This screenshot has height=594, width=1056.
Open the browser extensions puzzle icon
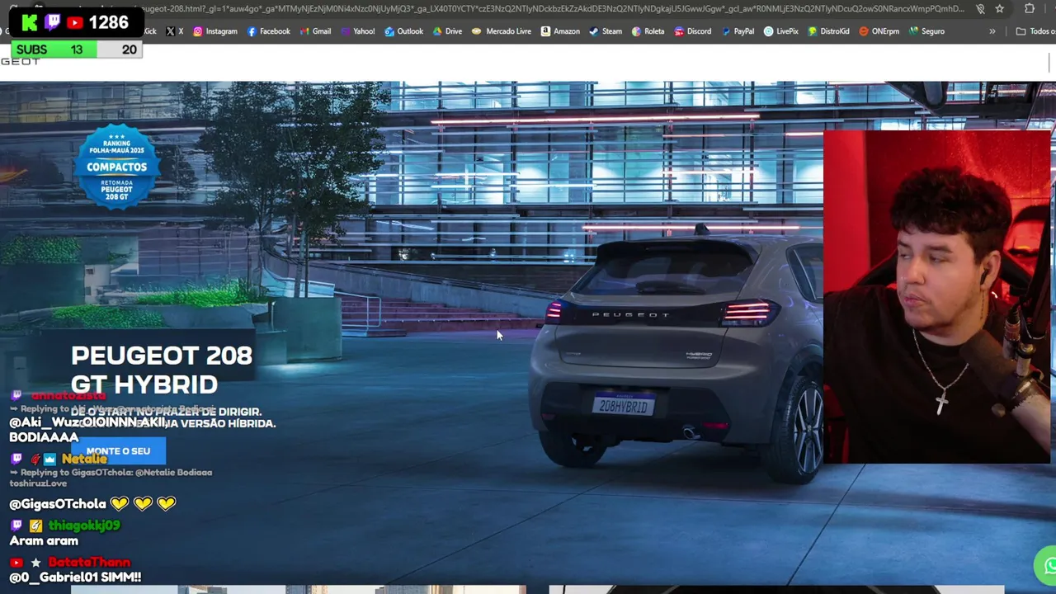pos(1030,9)
